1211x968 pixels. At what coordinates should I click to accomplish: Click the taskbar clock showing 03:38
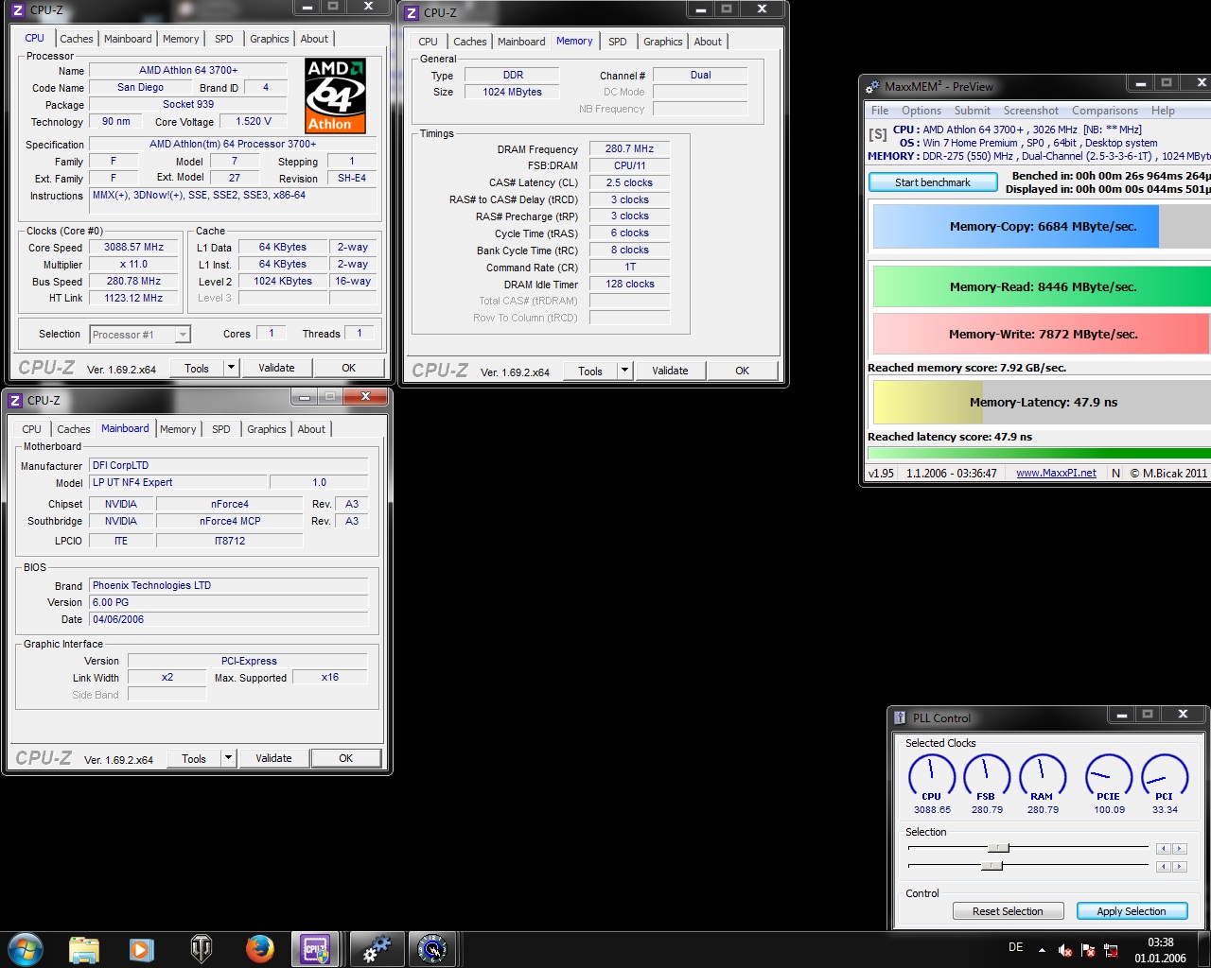1160,950
